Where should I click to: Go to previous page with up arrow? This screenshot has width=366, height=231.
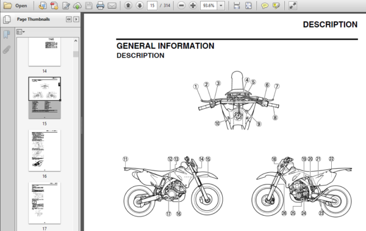point(128,5)
